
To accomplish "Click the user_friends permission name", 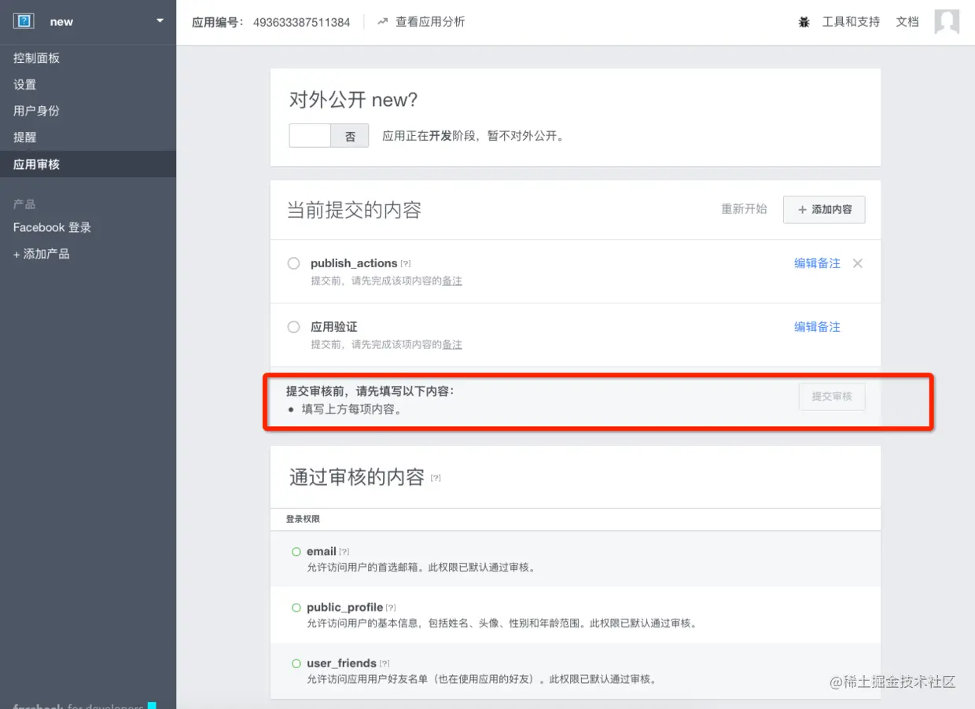I will (342, 663).
